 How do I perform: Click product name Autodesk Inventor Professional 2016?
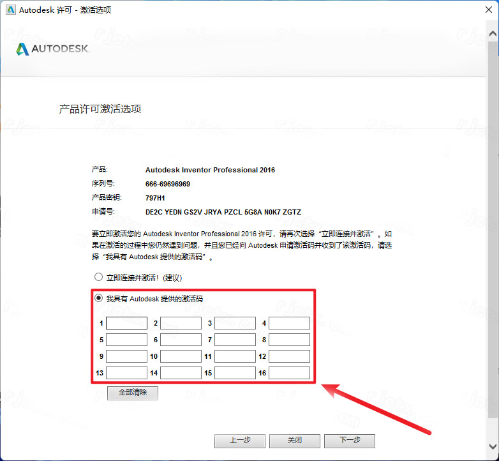tap(210, 170)
